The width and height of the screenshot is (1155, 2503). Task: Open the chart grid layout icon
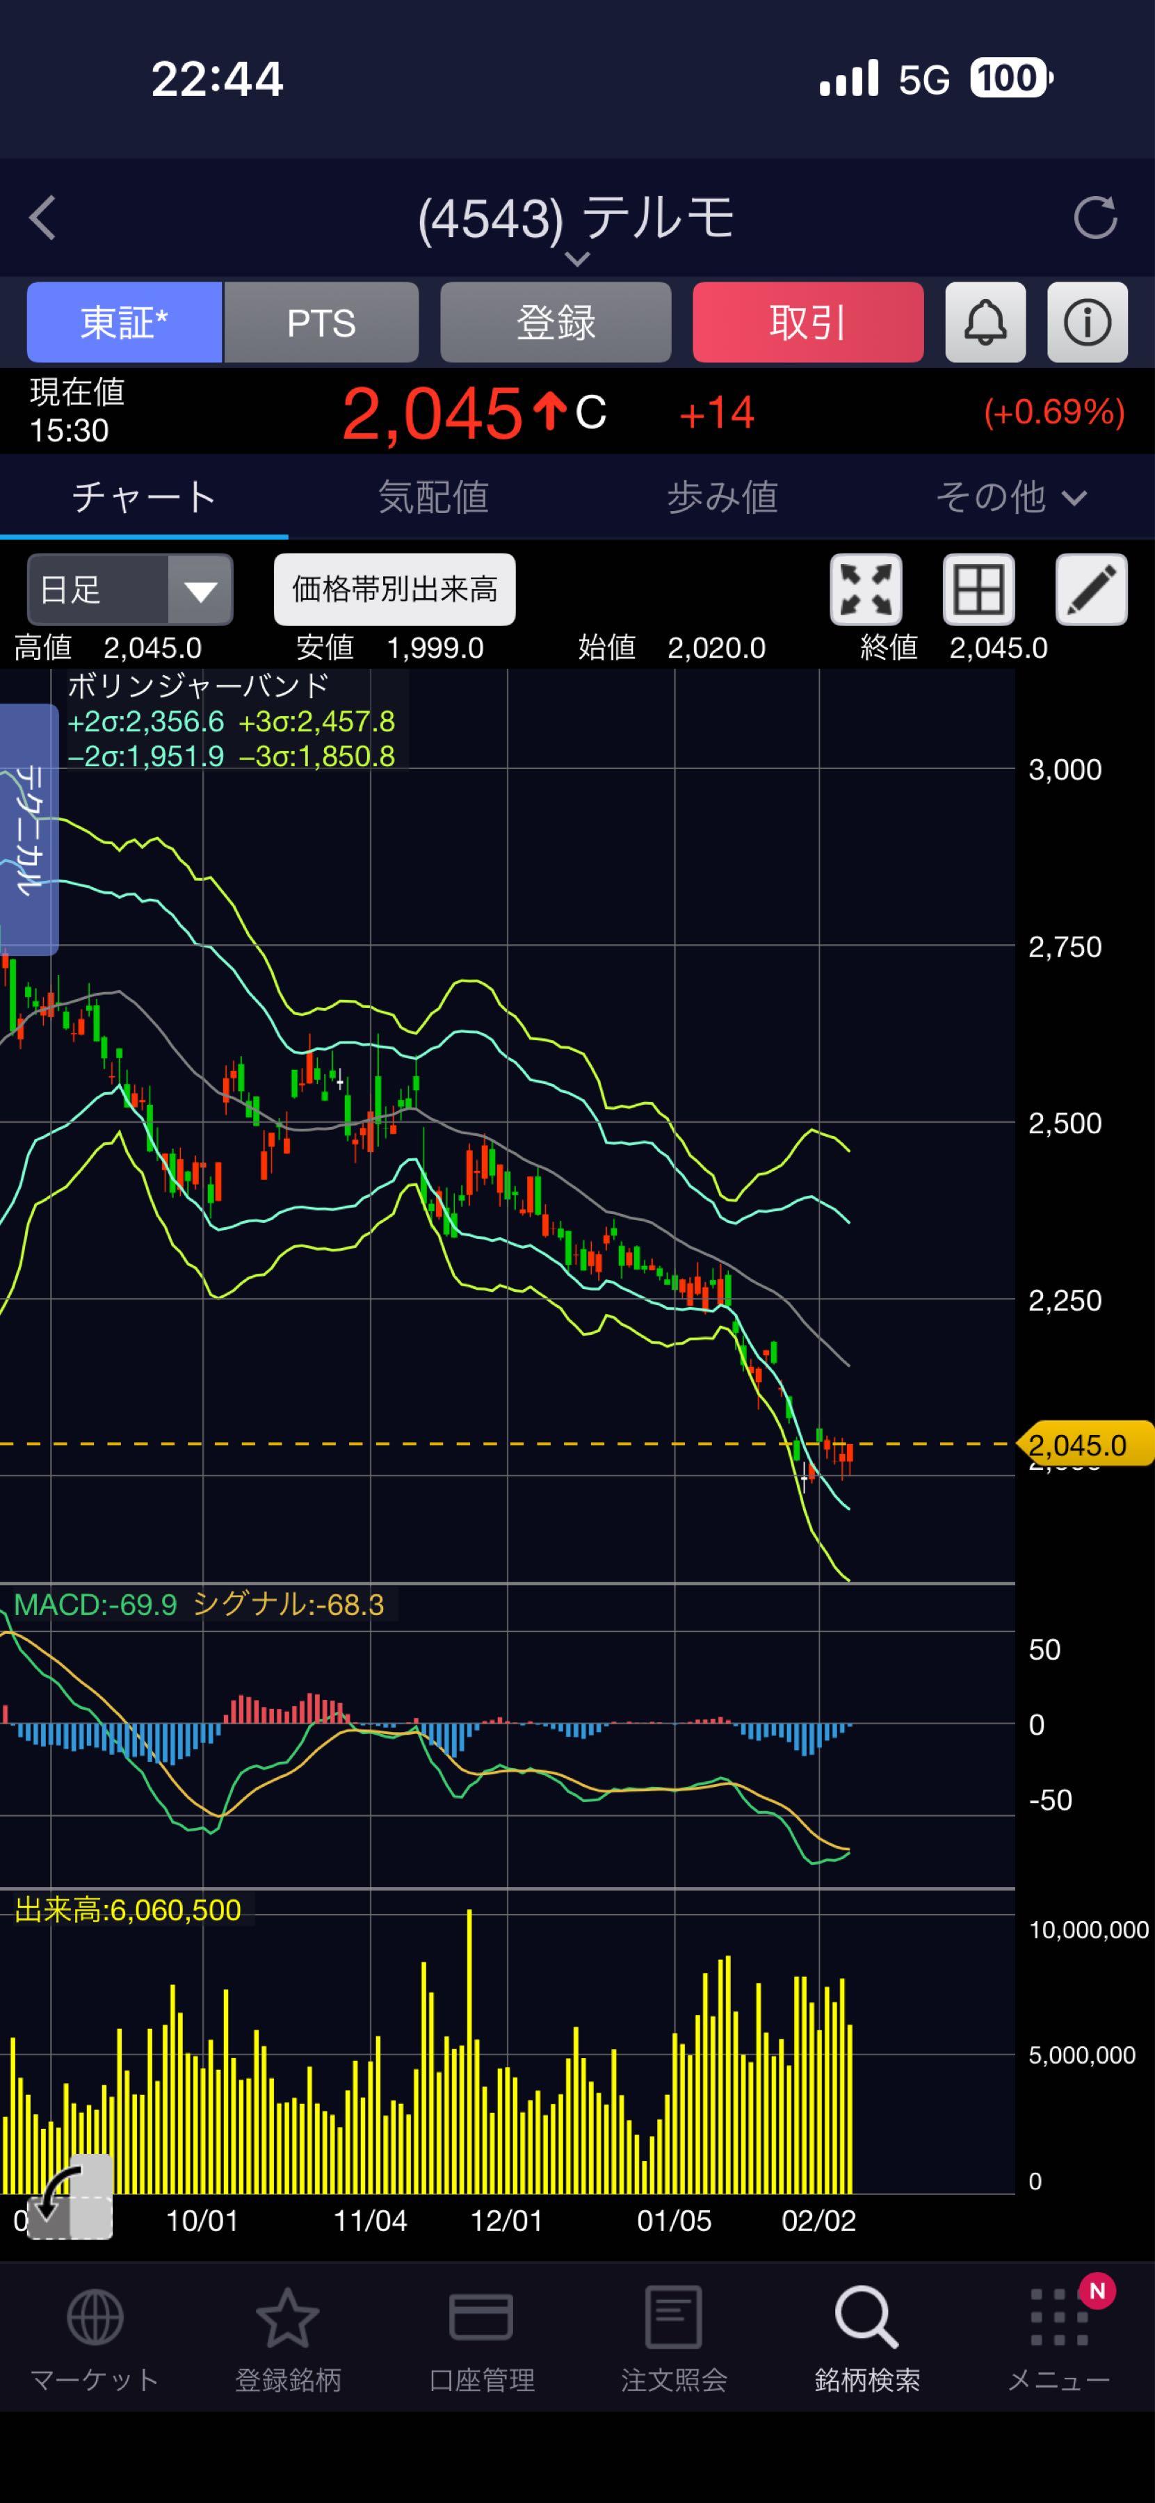click(x=978, y=589)
